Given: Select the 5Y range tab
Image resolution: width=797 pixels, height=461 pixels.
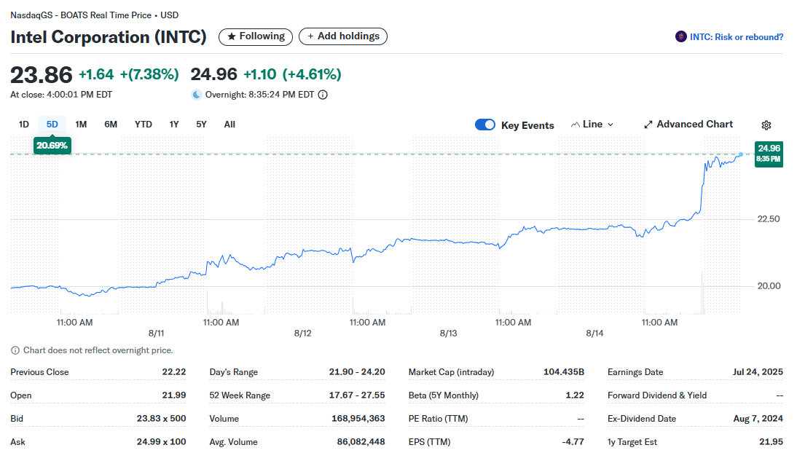Looking at the screenshot, I should tap(201, 125).
